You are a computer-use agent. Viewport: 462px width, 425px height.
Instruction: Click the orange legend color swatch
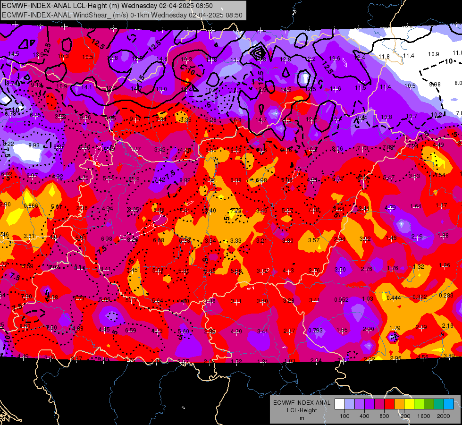tap(399, 404)
